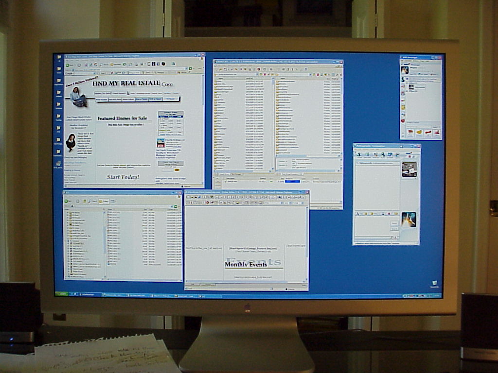Click the CuteFTP remote pane horizontal scrollbar
Image resolution: width=498 pixels, height=373 pixels.
[x=308, y=156]
